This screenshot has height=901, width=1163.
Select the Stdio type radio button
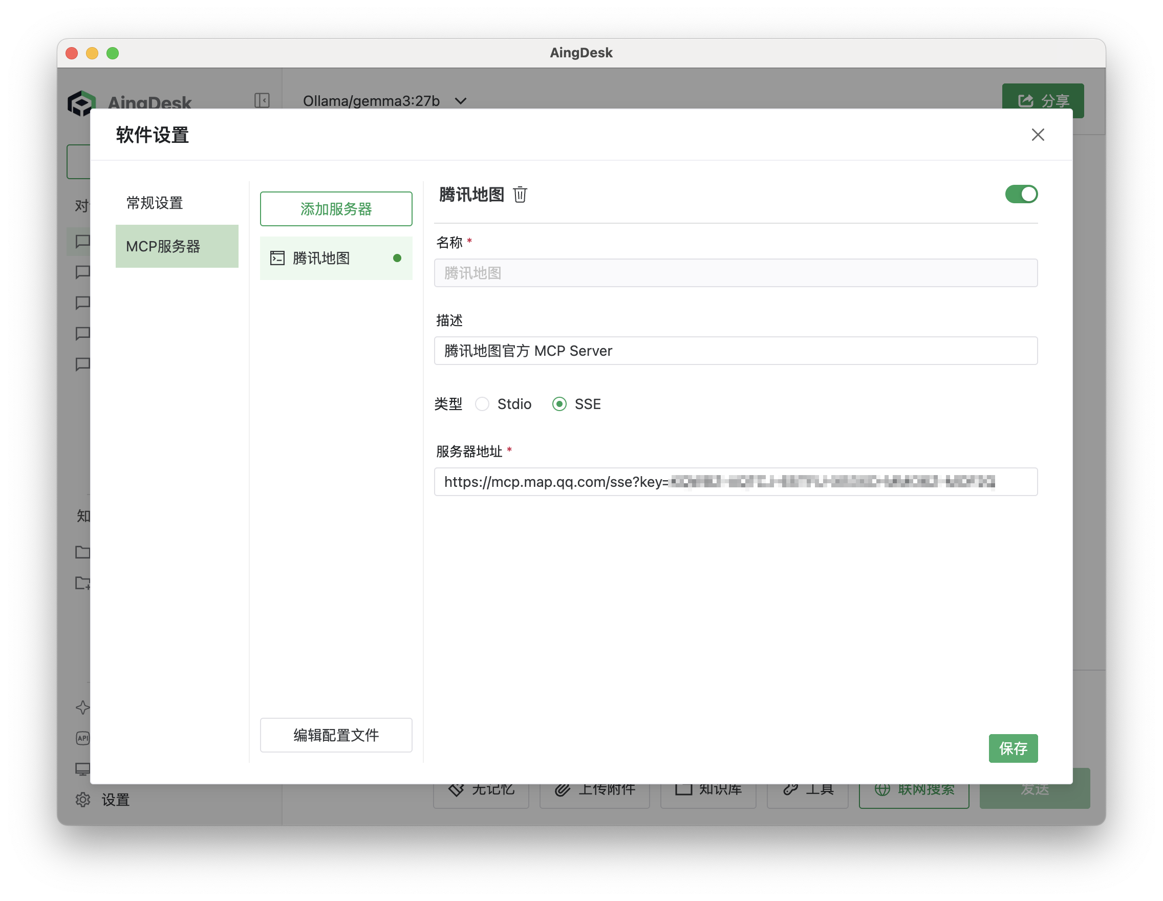click(x=482, y=404)
